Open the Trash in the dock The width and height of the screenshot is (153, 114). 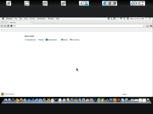(x=148, y=100)
